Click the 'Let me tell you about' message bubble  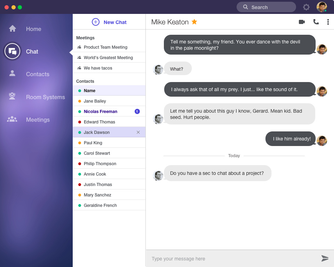pos(239,114)
